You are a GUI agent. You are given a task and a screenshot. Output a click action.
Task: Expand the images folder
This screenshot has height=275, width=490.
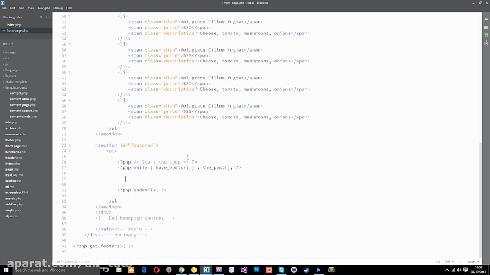coord(10,52)
